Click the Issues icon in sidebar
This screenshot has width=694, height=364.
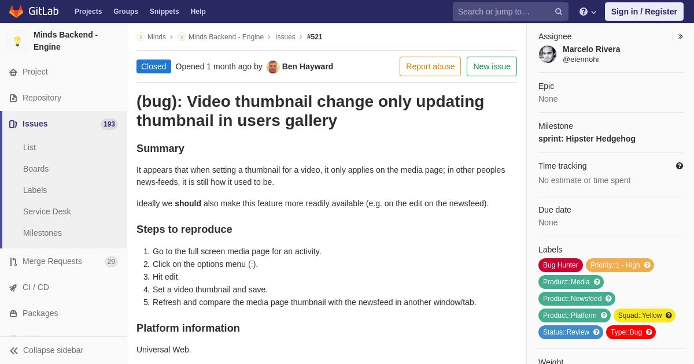[x=13, y=124]
